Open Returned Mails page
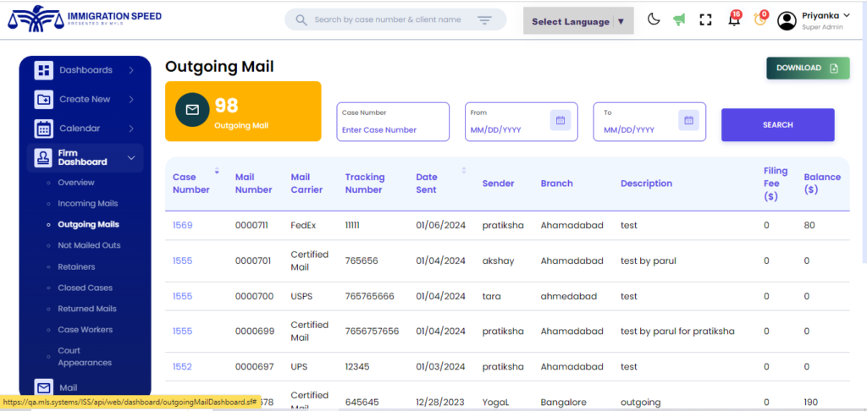The image size is (867, 411). (87, 309)
